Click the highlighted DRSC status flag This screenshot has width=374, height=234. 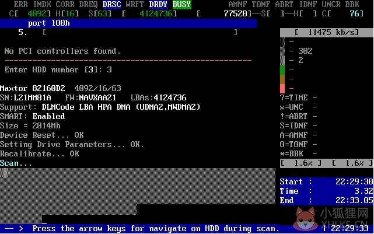coord(111,4)
